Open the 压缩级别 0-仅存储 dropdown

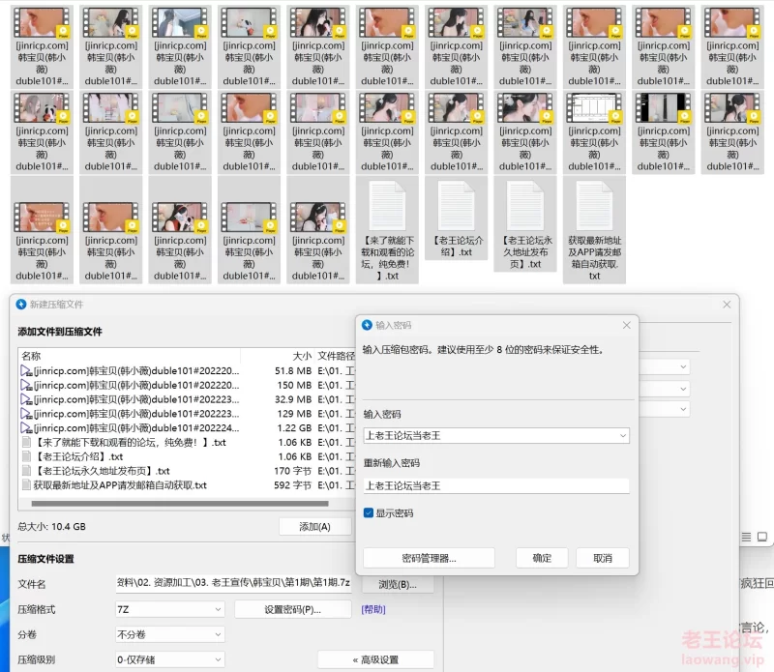click(170, 660)
